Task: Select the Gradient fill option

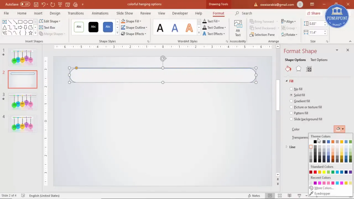Action: [x=300, y=101]
